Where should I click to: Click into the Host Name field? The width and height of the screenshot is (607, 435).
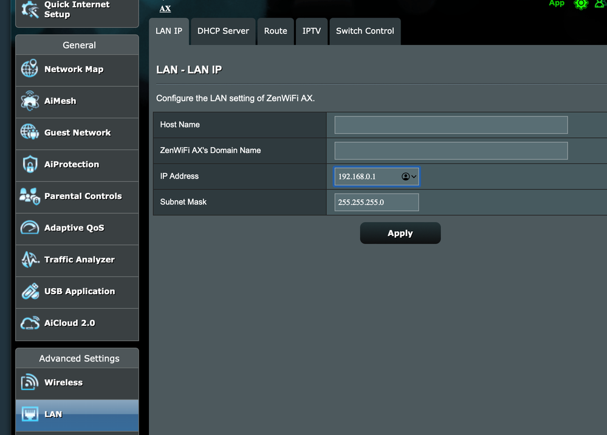click(x=451, y=125)
